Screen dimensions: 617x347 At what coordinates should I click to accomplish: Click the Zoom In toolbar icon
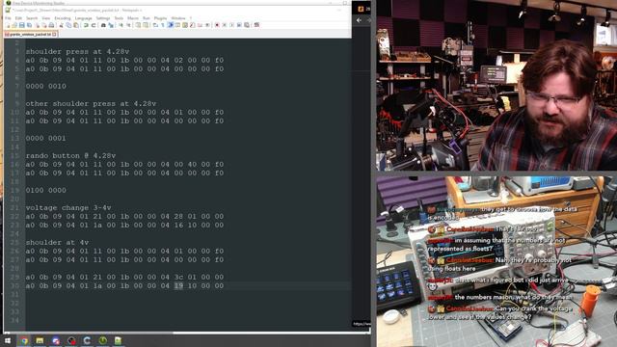click(121, 25)
